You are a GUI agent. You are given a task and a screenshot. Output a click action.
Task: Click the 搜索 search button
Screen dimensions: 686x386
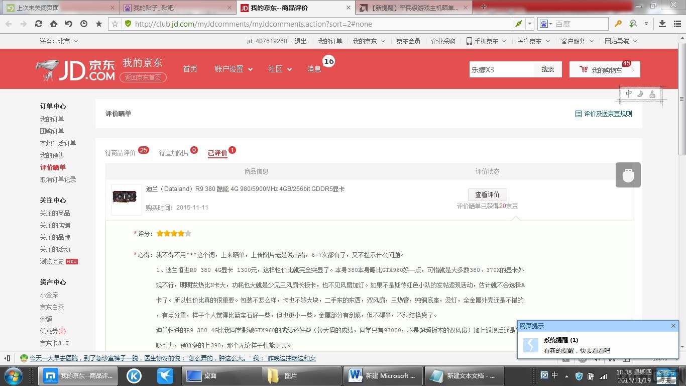pyautogui.click(x=548, y=69)
